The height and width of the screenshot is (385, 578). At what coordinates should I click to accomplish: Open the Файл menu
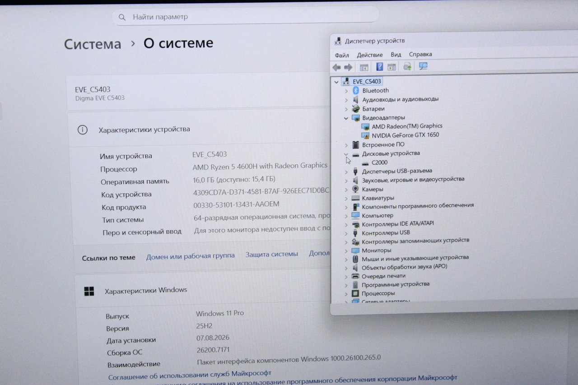[x=342, y=56]
